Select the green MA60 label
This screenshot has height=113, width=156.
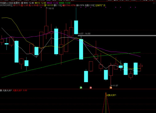click(65, 3)
